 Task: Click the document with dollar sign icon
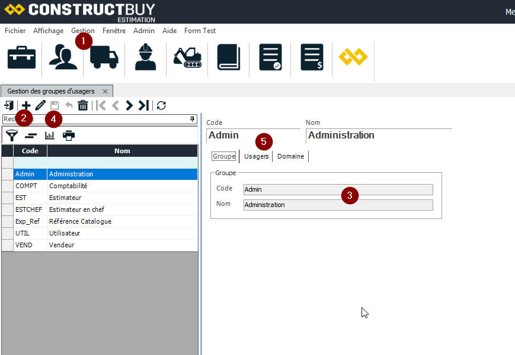tap(312, 57)
